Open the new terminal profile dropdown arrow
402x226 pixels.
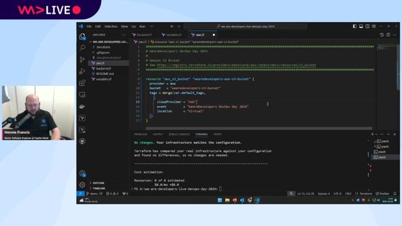(x=376, y=134)
